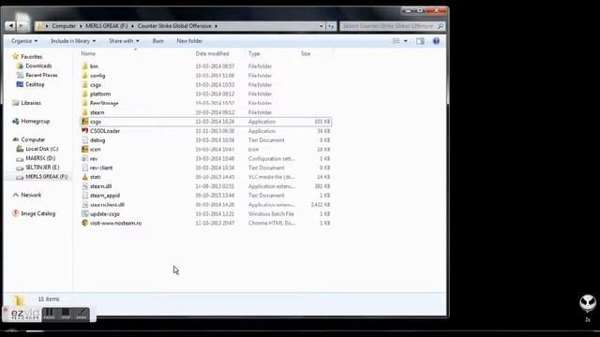Go forward with the Forward arrow
This screenshot has height=337, width=600.
[22, 25]
